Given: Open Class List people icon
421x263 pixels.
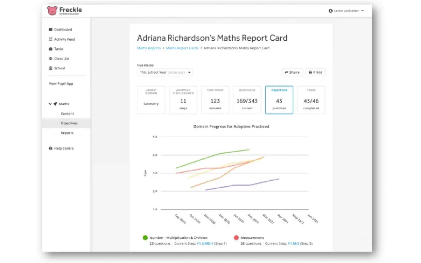Looking at the screenshot, I should (51, 59).
